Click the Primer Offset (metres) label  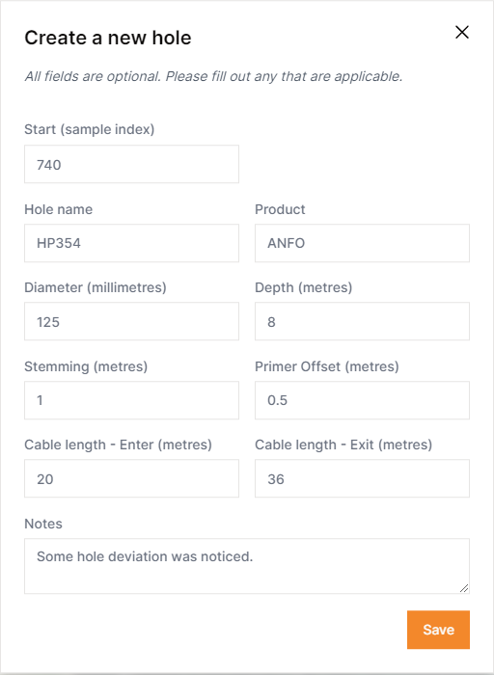(327, 366)
